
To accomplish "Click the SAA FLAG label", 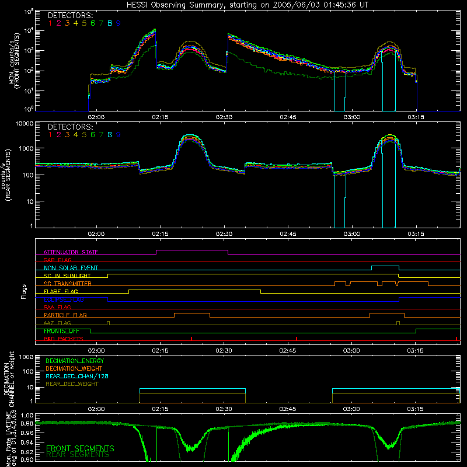I will [57, 307].
